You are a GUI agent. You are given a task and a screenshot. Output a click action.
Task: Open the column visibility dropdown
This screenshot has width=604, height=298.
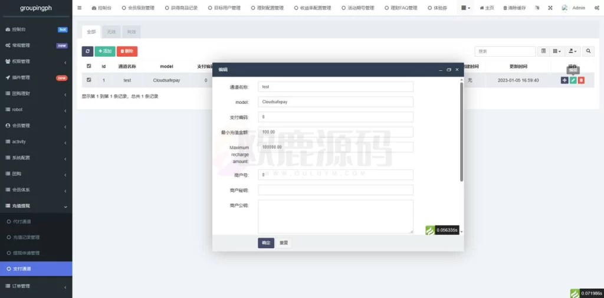tap(557, 51)
